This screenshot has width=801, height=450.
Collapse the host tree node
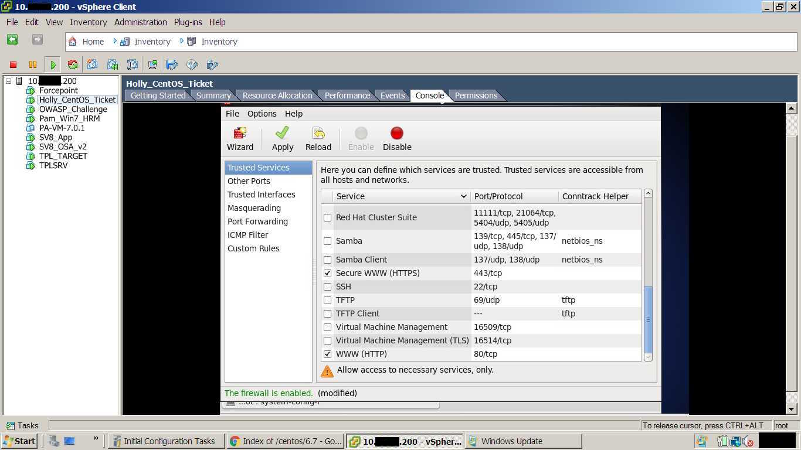[x=9, y=81]
